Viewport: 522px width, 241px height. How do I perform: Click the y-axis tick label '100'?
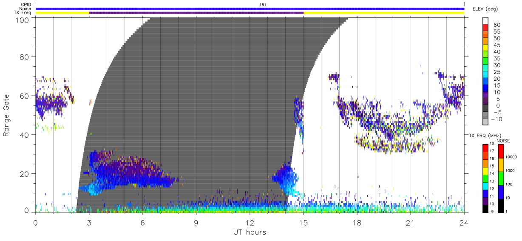23,20
